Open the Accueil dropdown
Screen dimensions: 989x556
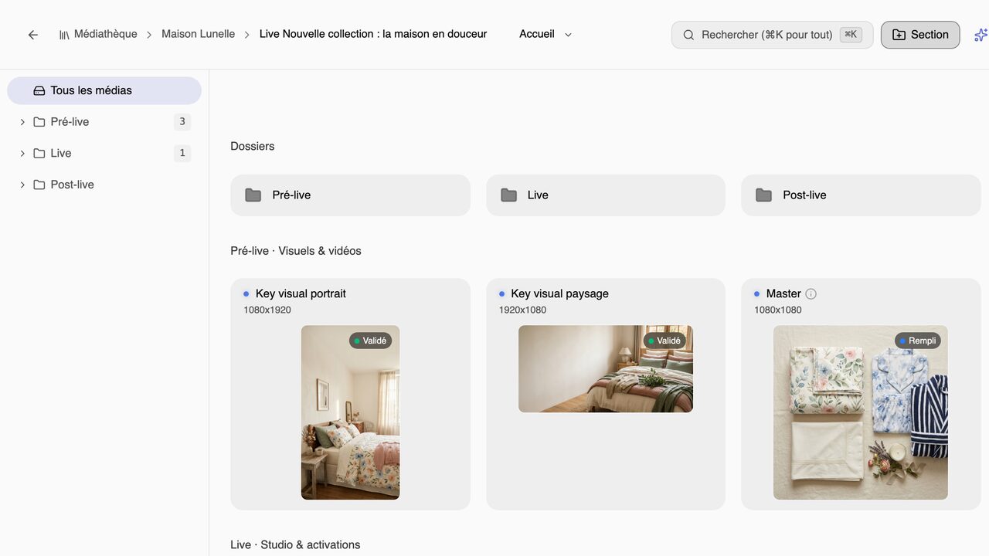[545, 34]
